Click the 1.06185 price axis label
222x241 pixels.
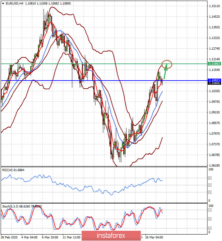coord(214,165)
